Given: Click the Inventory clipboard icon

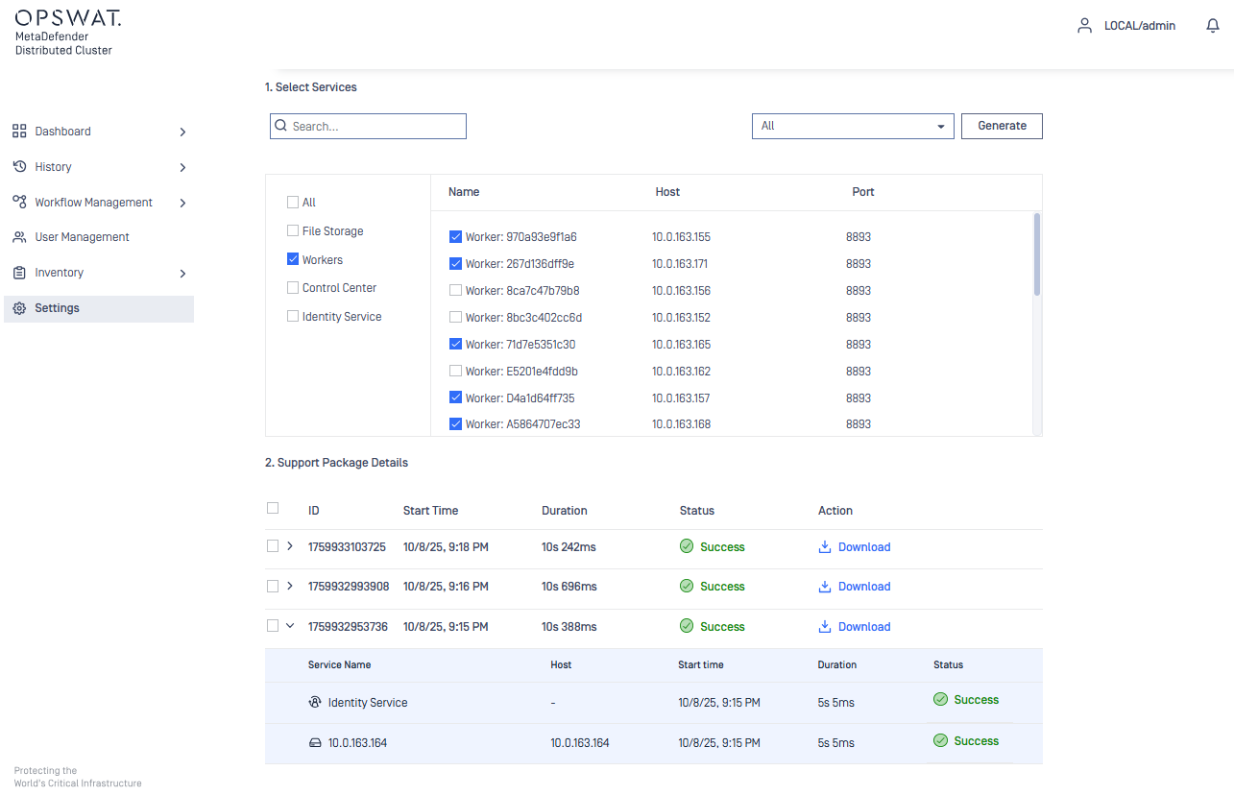Looking at the screenshot, I should 19,273.
